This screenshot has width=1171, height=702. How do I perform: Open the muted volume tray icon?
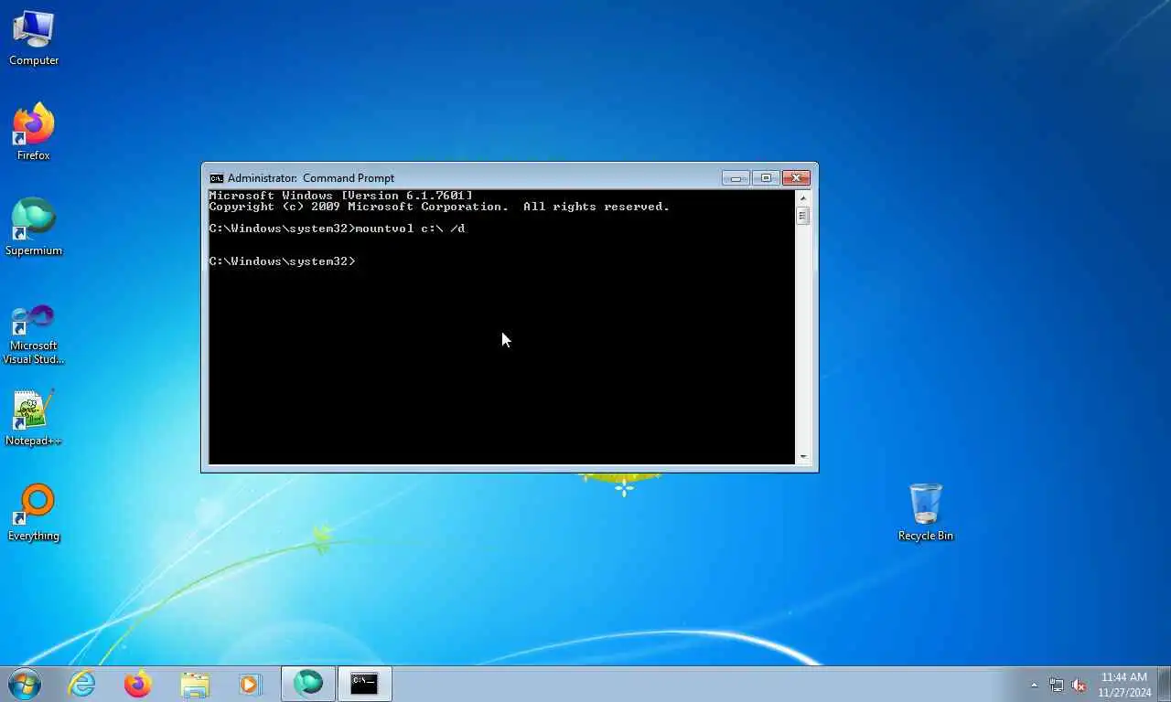point(1079,685)
